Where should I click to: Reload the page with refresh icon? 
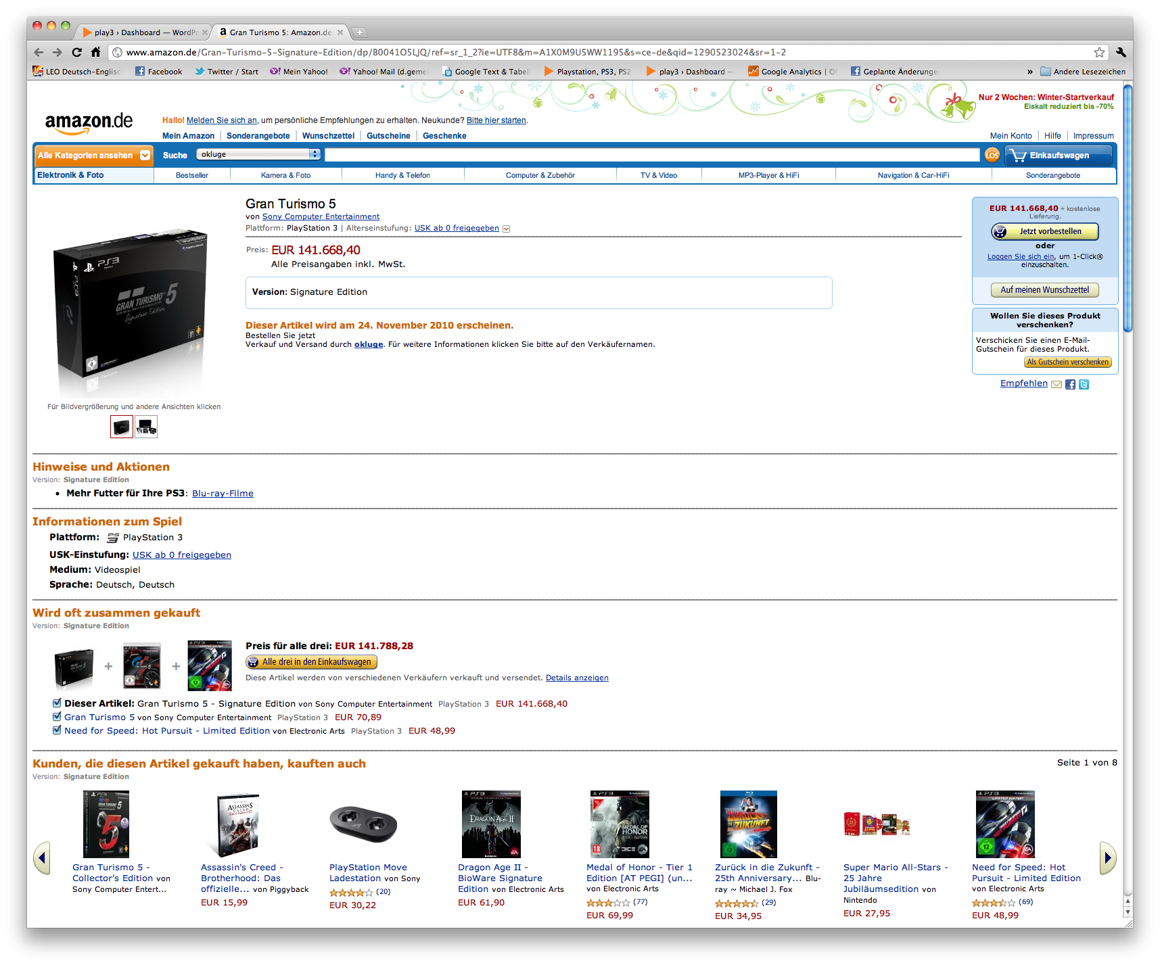click(x=76, y=52)
